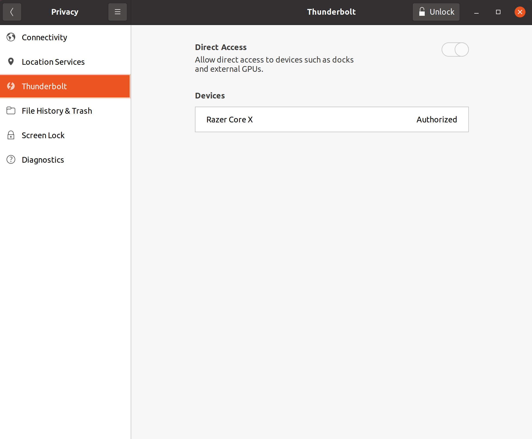
Task: Select the Razer Core X device row
Action: pyautogui.click(x=332, y=119)
